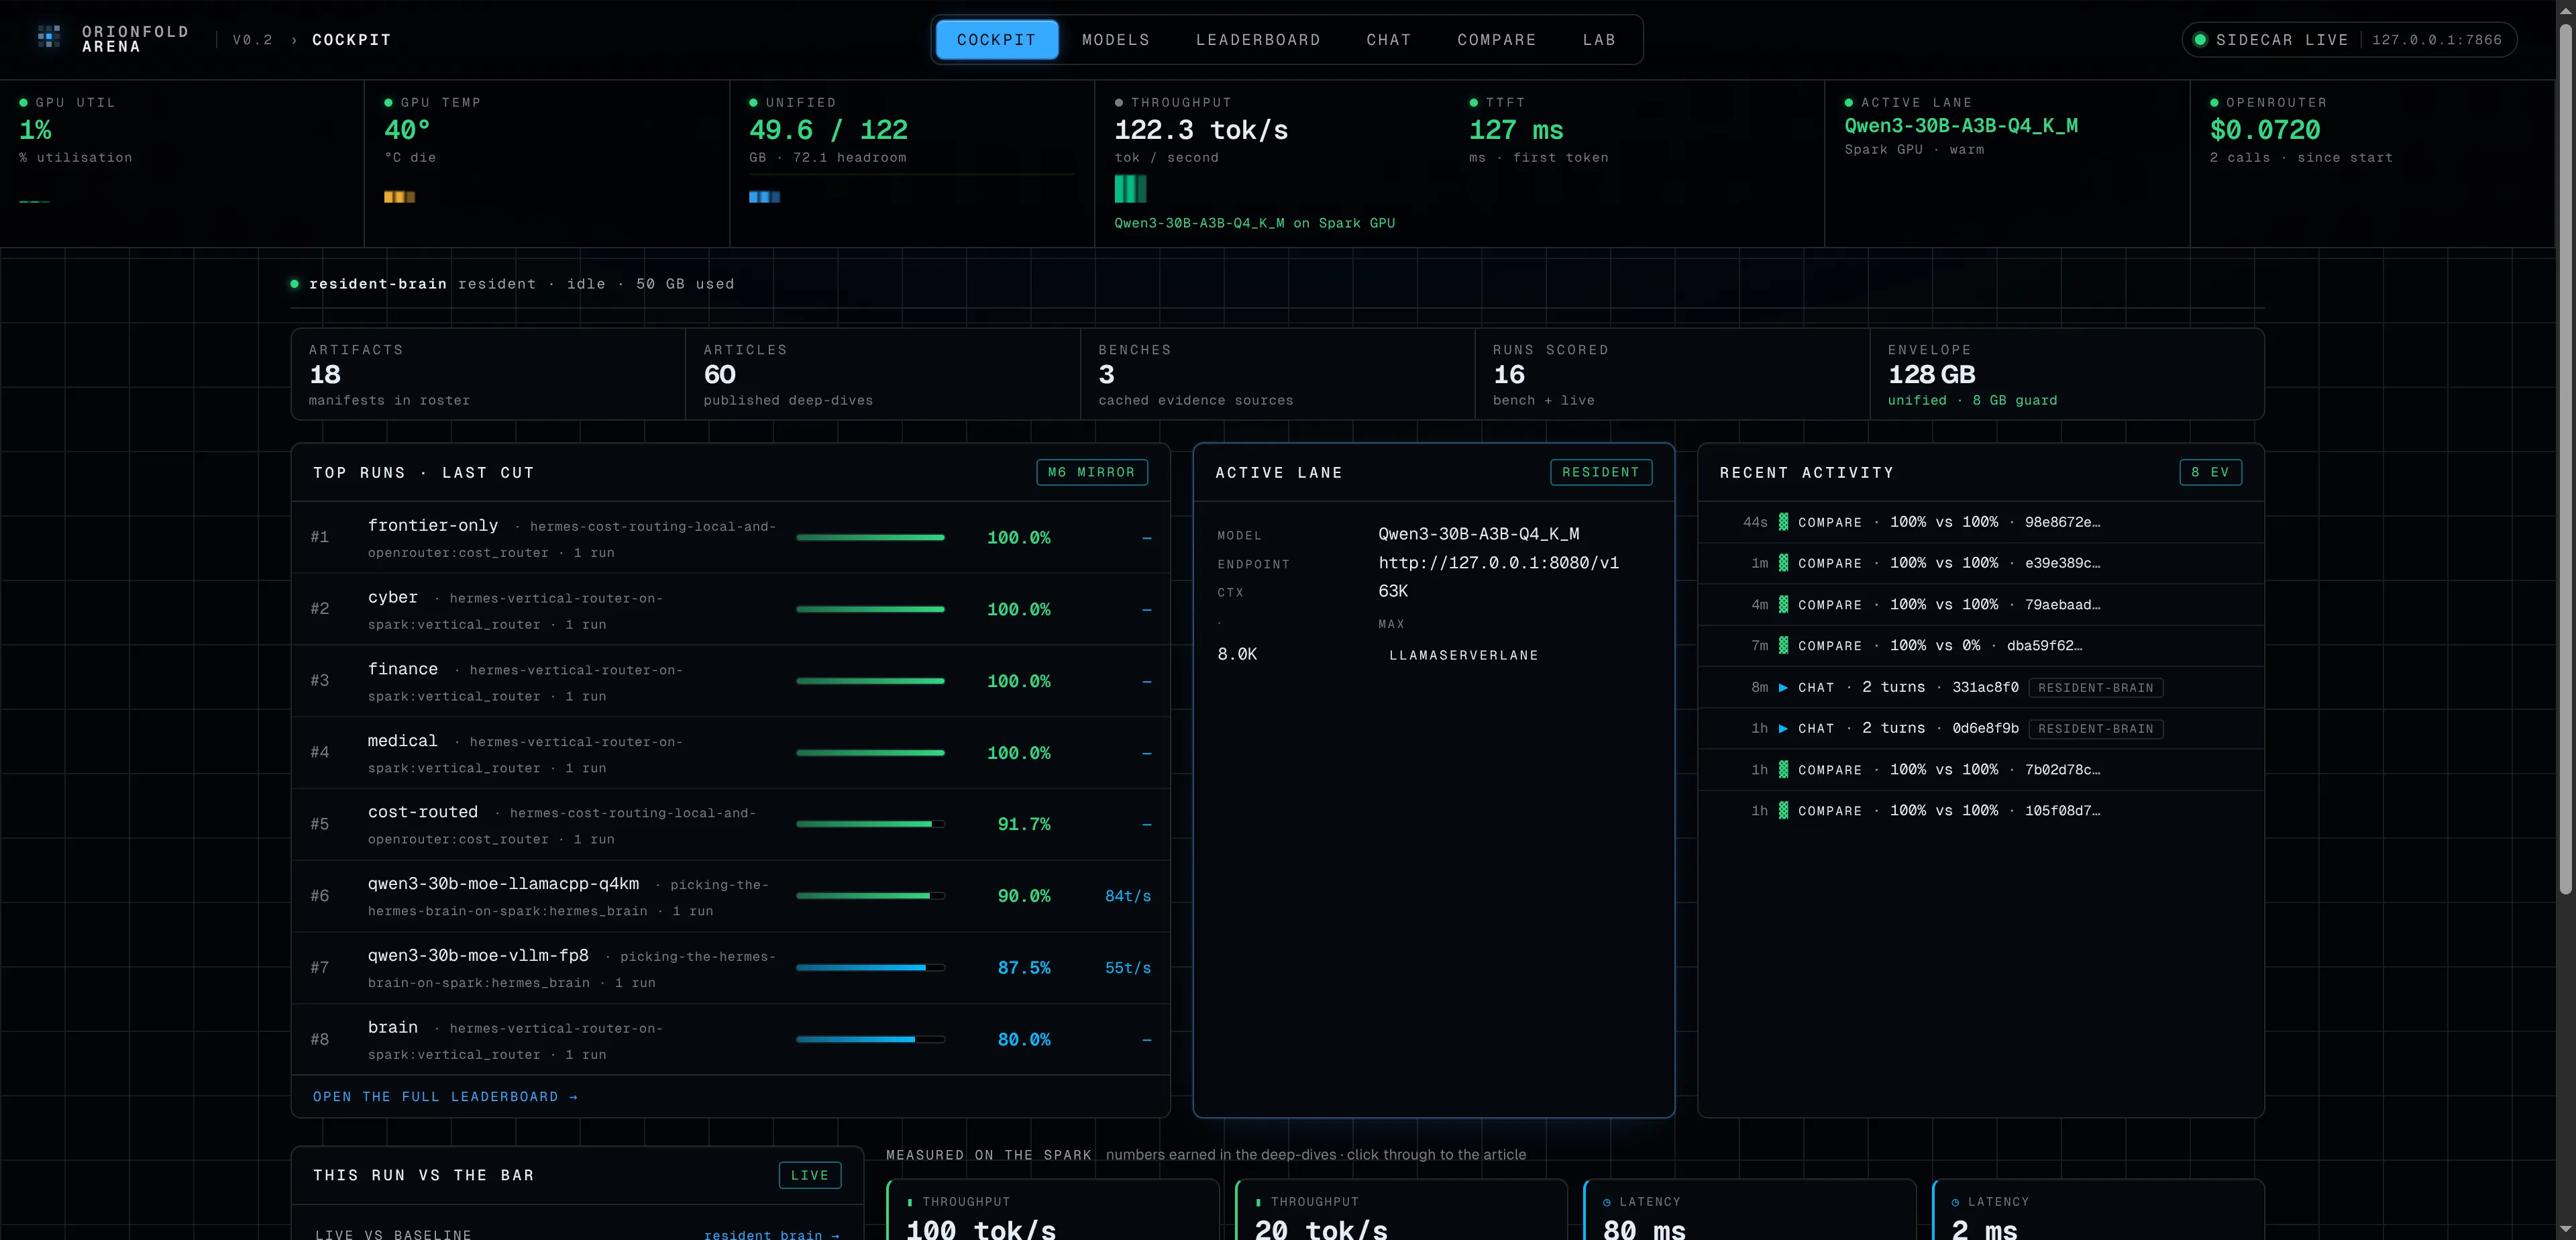This screenshot has height=1240, width=2576.
Task: Click the frontier-only score progress bar
Action: click(870, 537)
